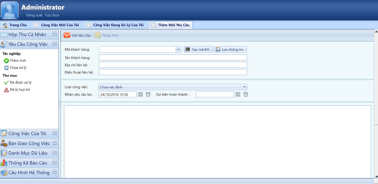Expand the Hộp Thư Cá Nhân section
The height and width of the screenshot is (184, 378).
tap(55, 34)
